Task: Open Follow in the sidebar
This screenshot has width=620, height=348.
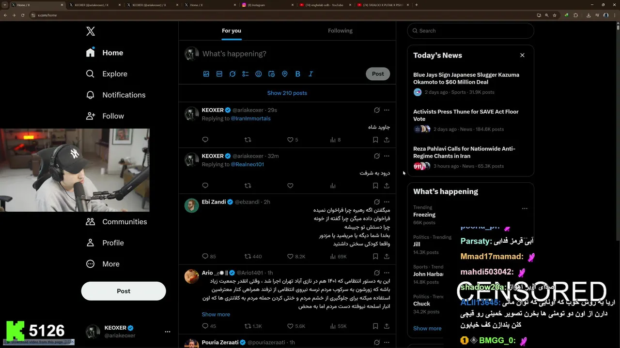Action: [x=105, y=116]
